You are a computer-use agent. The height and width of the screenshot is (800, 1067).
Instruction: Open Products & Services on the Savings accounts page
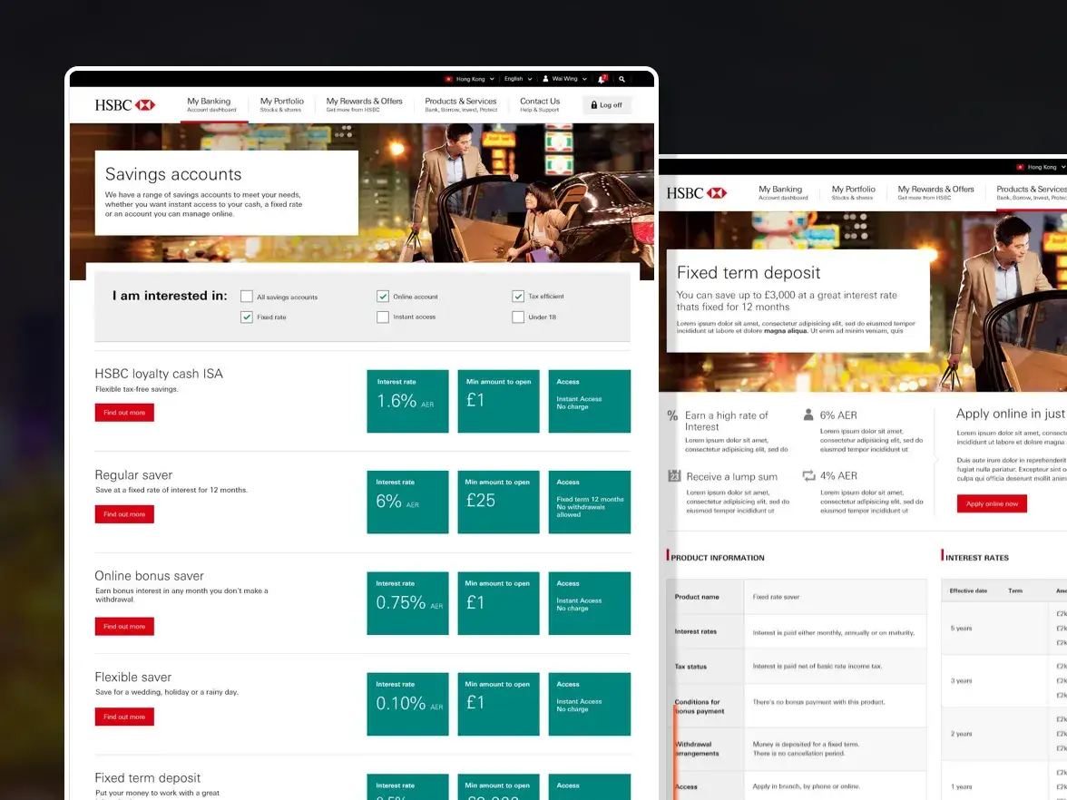[x=461, y=105]
